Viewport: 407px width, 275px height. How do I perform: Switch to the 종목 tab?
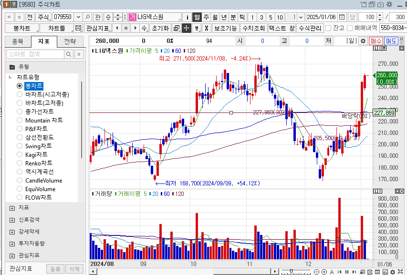coord(17,41)
